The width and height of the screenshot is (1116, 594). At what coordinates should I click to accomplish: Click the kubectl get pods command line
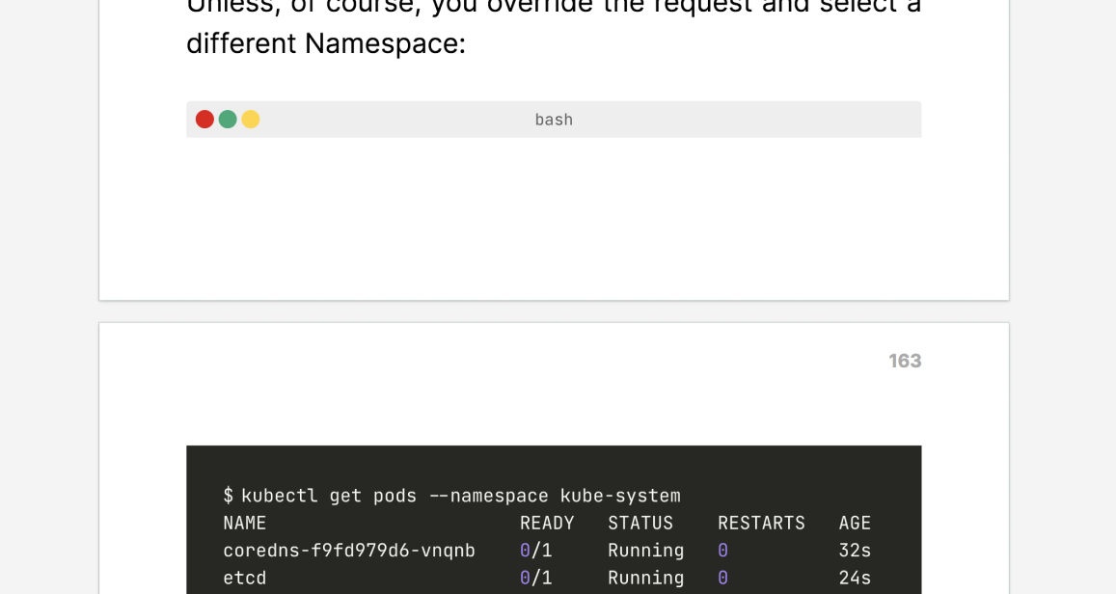[x=452, y=495]
